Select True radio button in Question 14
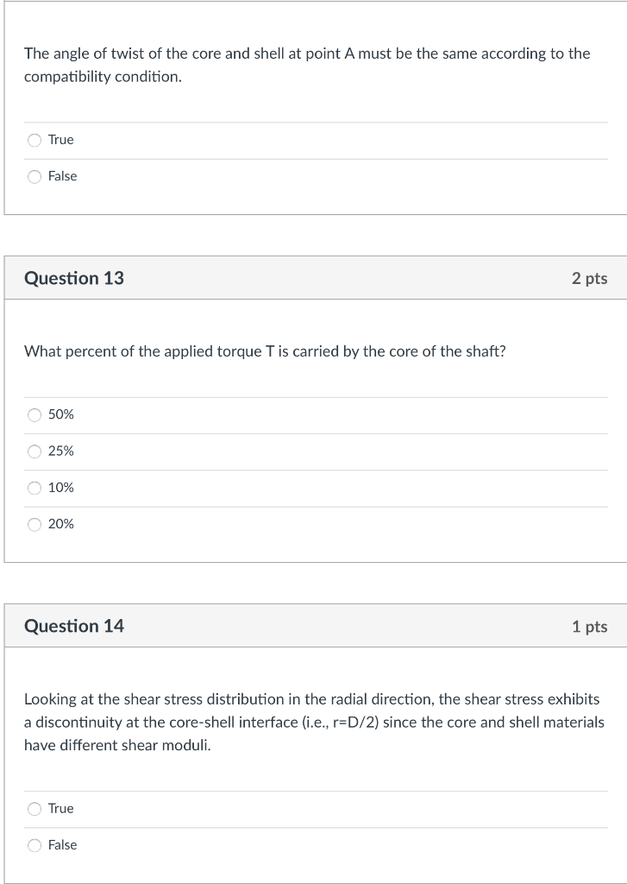627x884 pixels. pos(34,809)
